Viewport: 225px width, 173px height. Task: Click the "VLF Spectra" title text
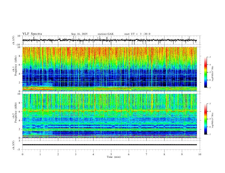tap(32, 34)
